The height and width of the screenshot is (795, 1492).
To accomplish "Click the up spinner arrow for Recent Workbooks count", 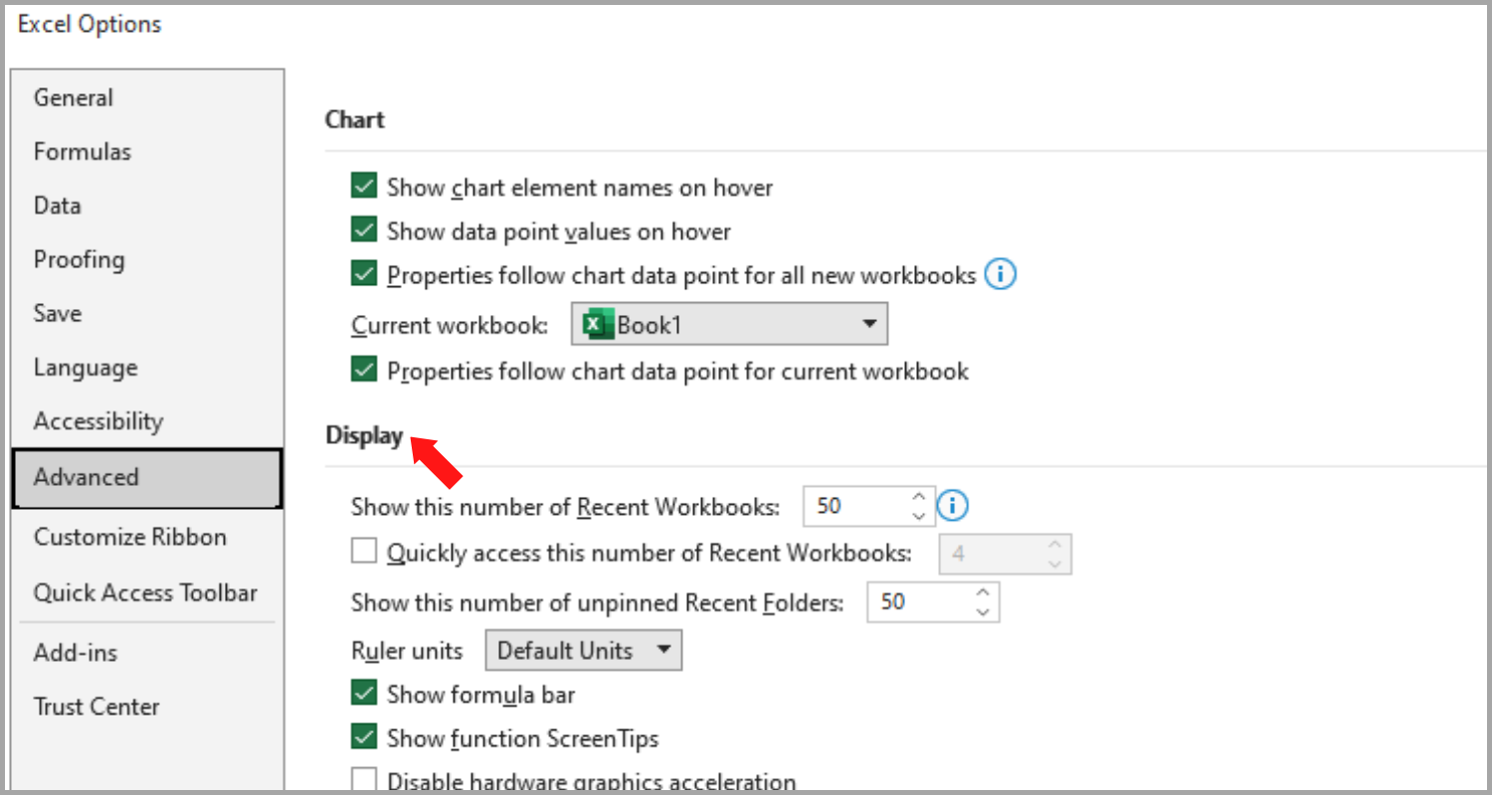I will [x=918, y=498].
